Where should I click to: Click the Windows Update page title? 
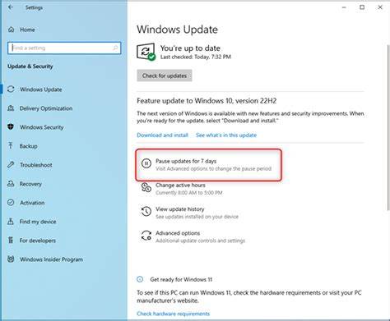pyautogui.click(x=178, y=30)
